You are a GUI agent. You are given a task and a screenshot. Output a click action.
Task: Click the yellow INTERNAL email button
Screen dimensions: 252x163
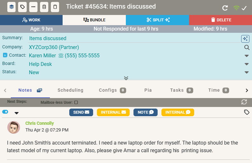[113, 112]
